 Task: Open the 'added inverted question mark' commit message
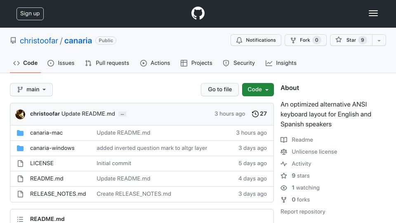[x=152, y=148]
